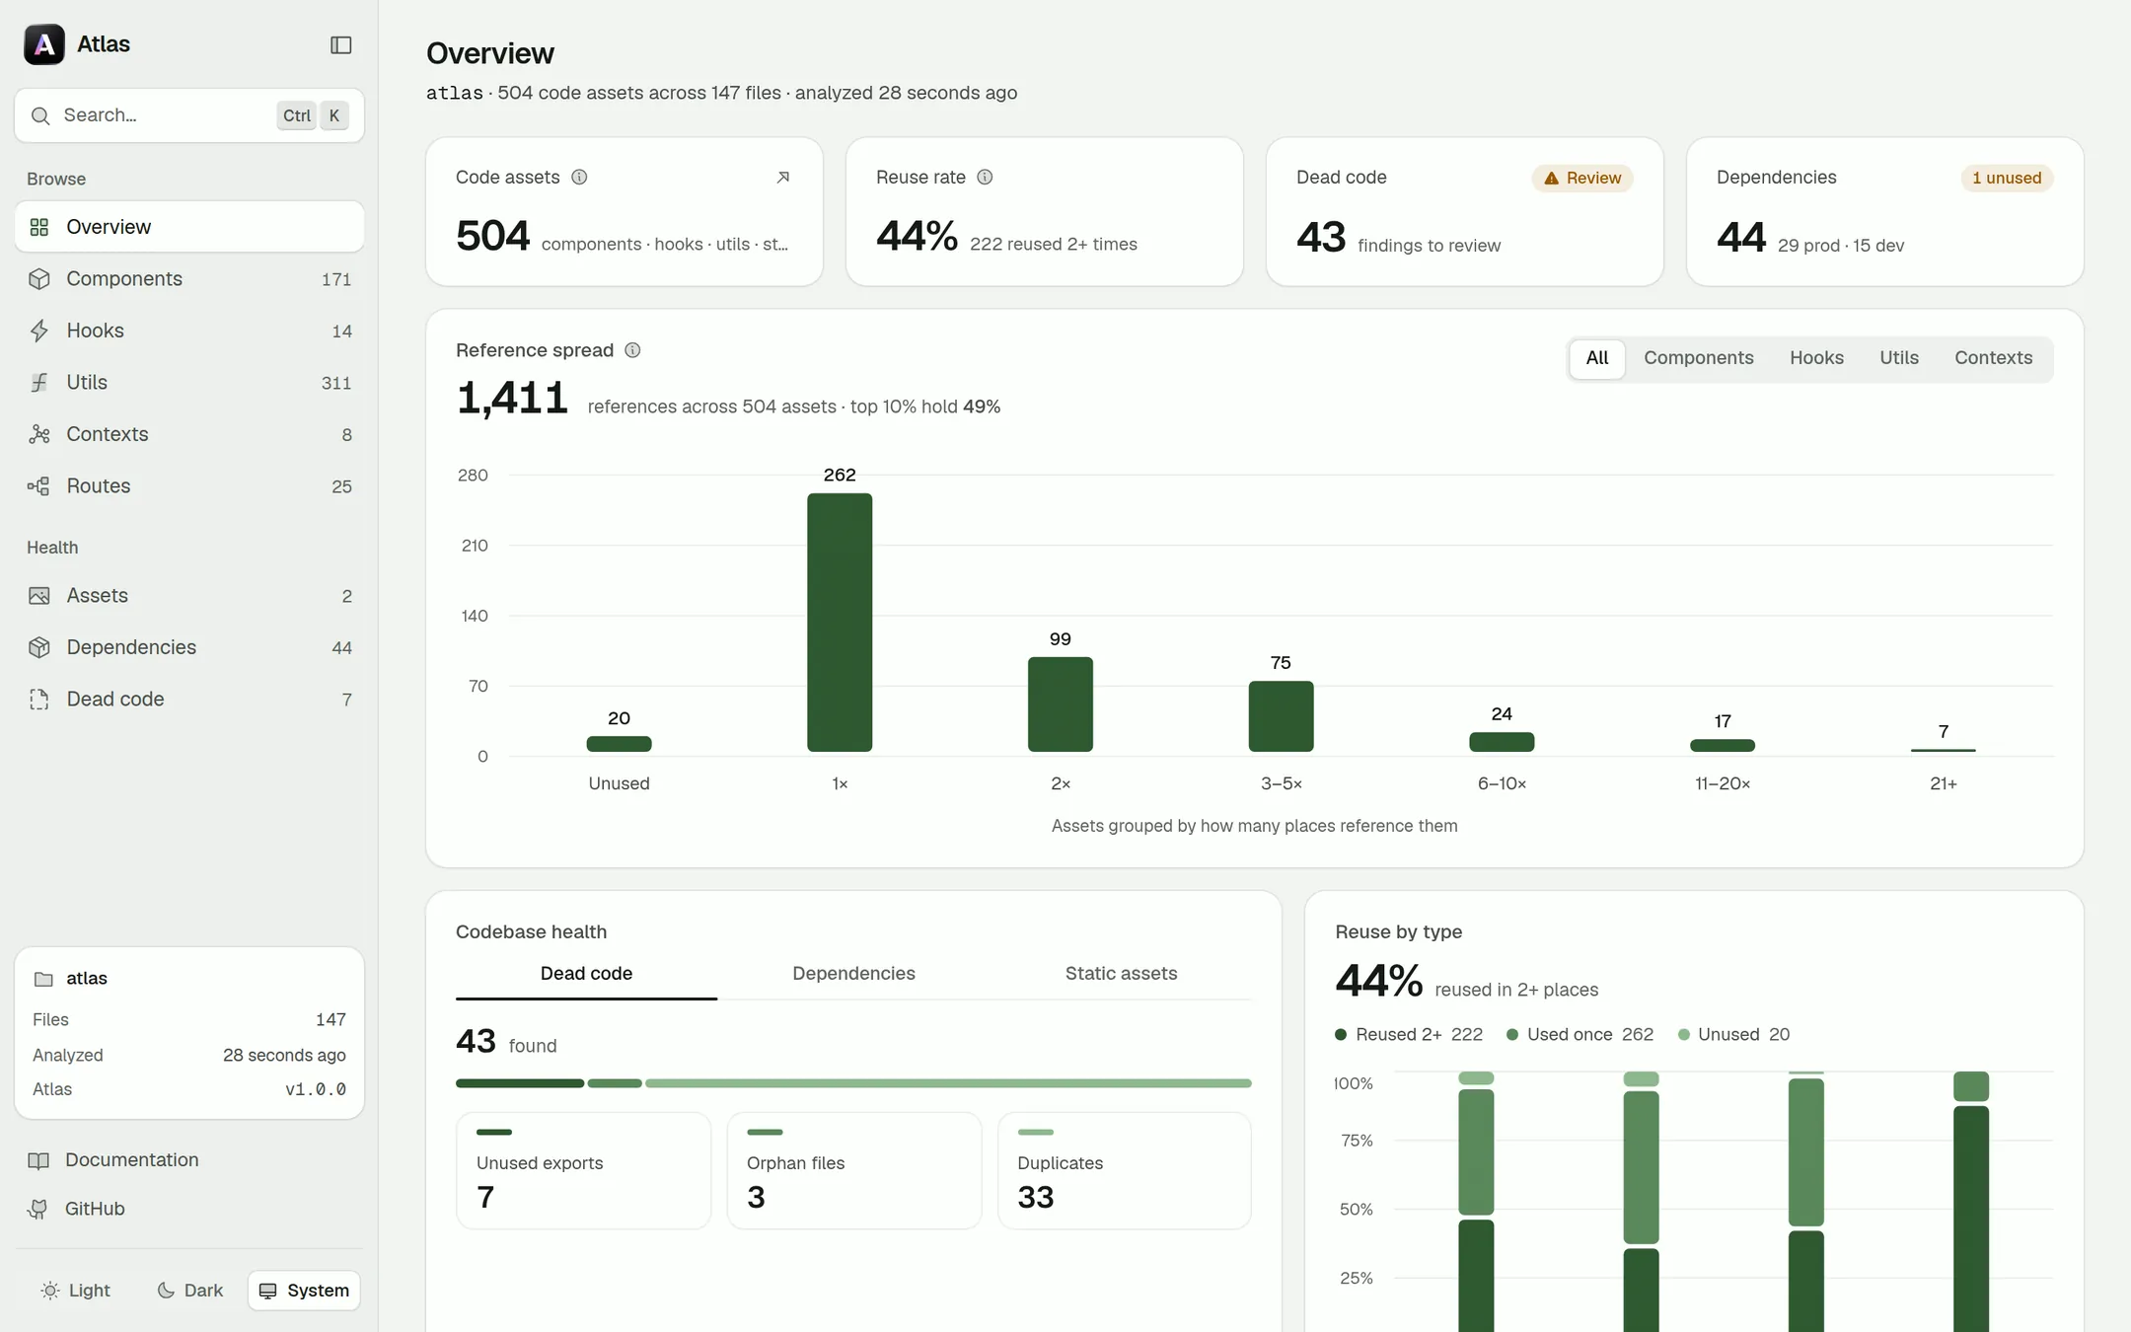Click the Utils function icon

point(39,383)
